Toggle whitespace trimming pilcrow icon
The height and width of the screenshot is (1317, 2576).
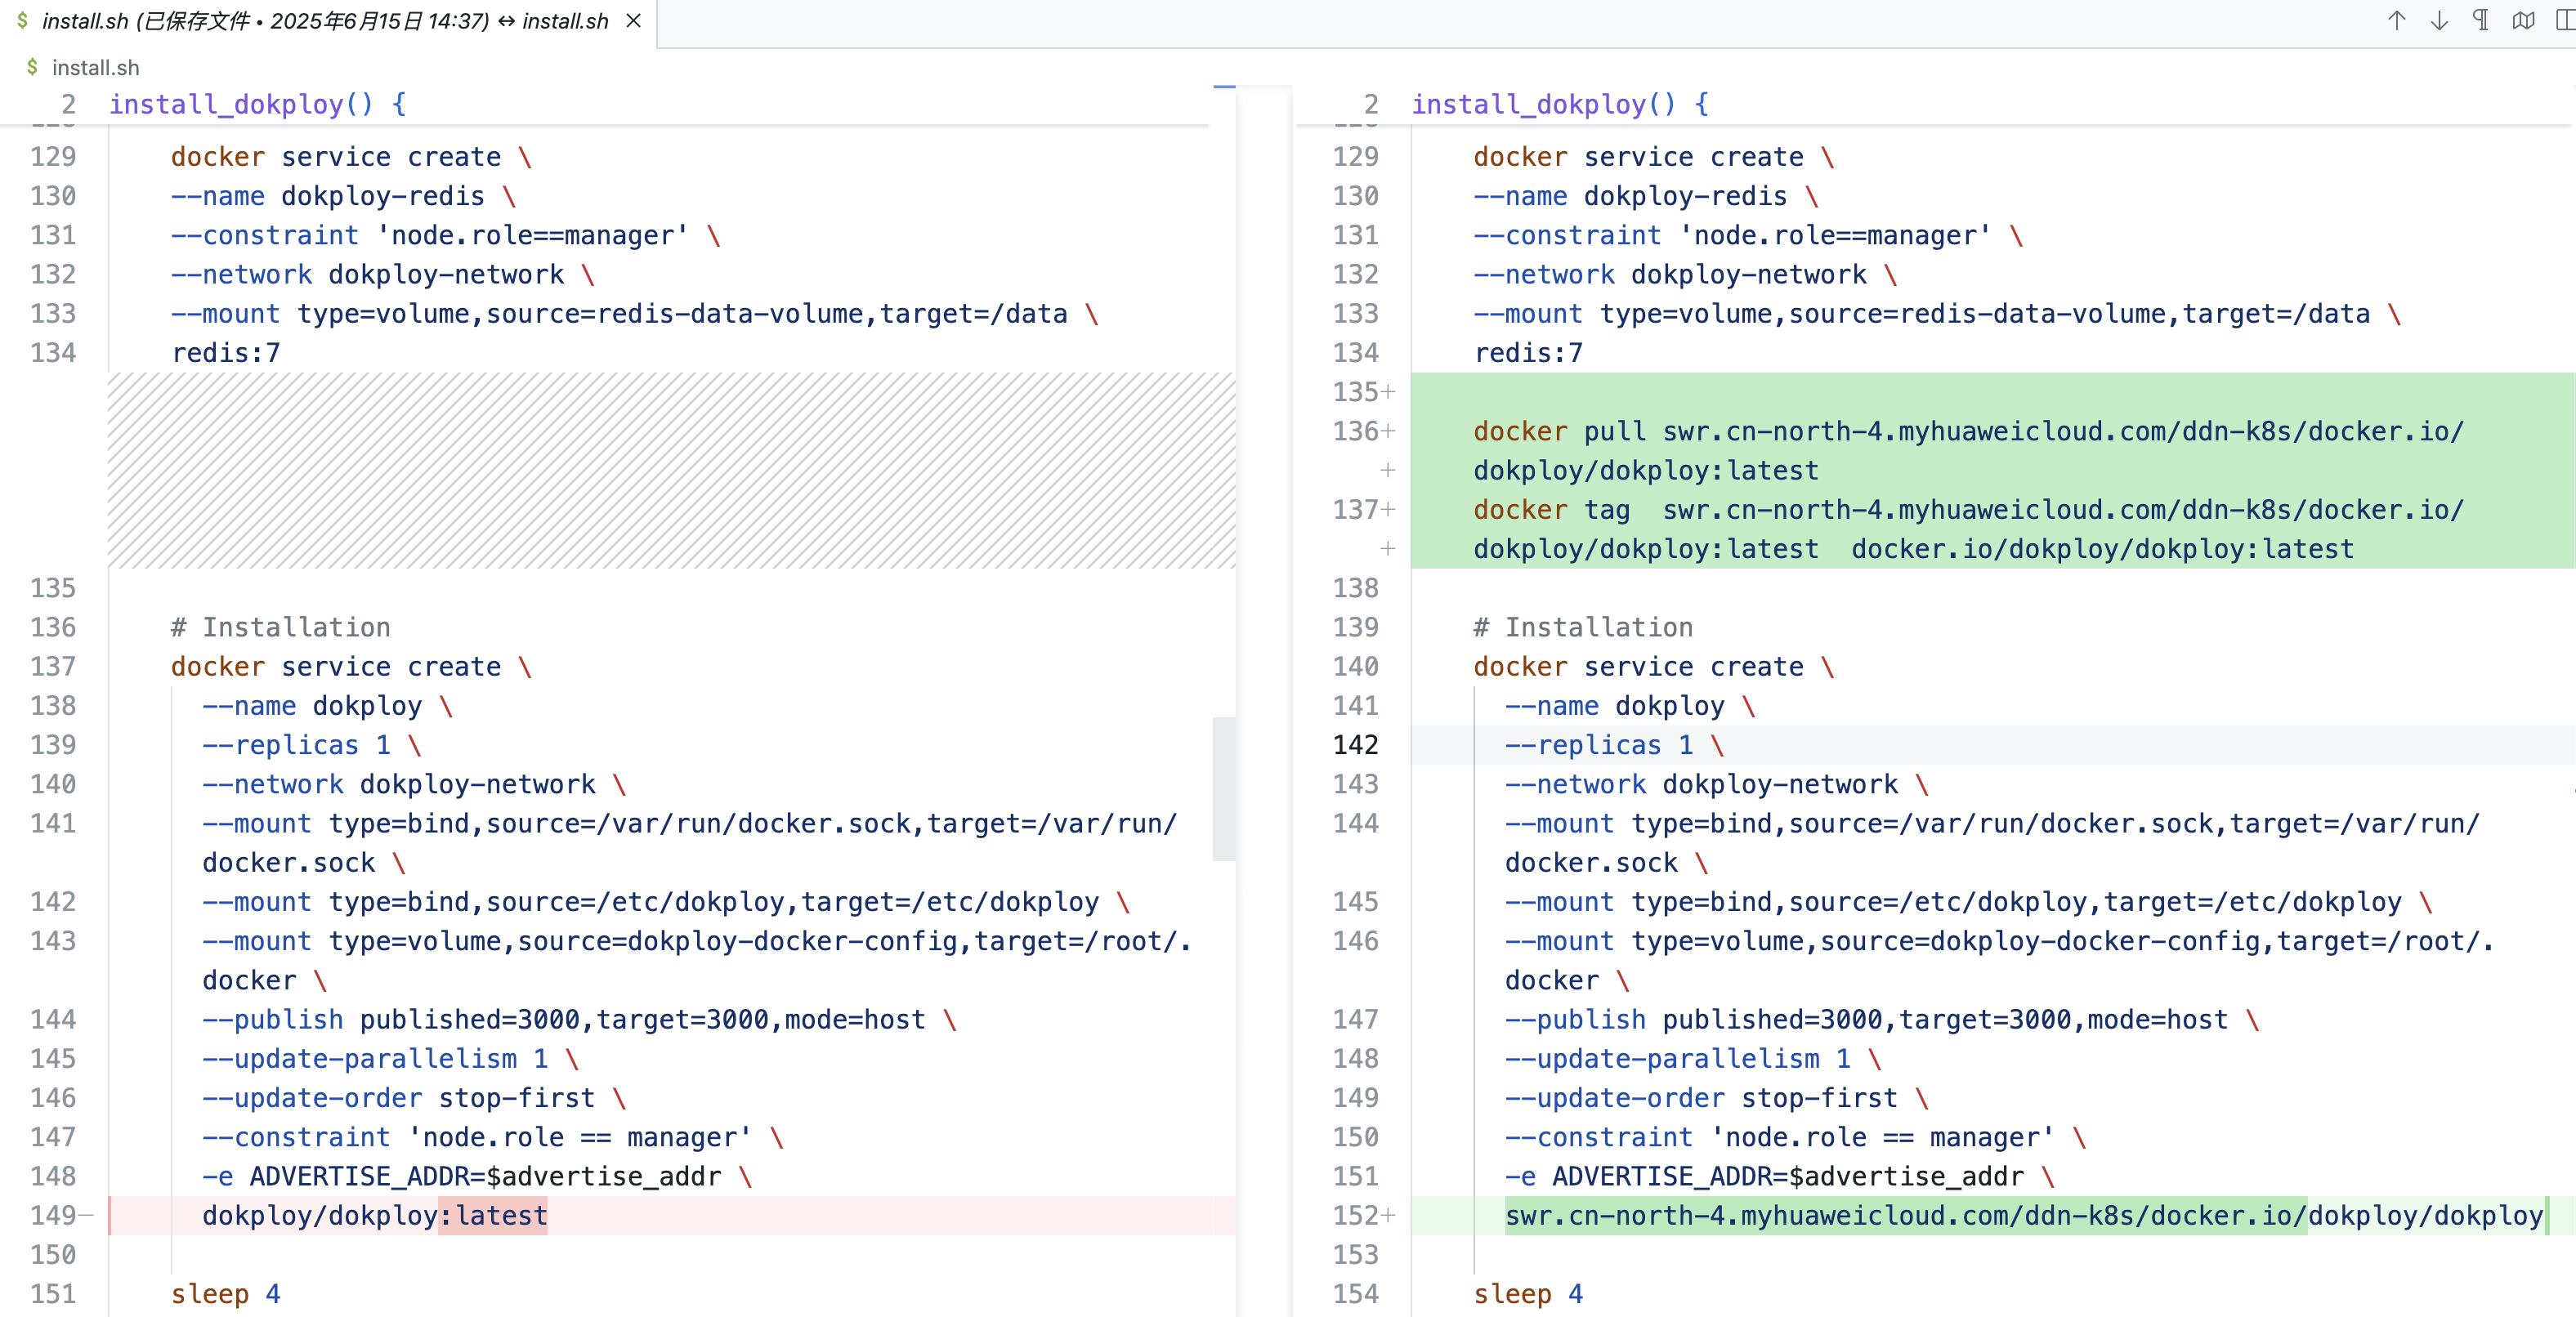tap(2481, 21)
